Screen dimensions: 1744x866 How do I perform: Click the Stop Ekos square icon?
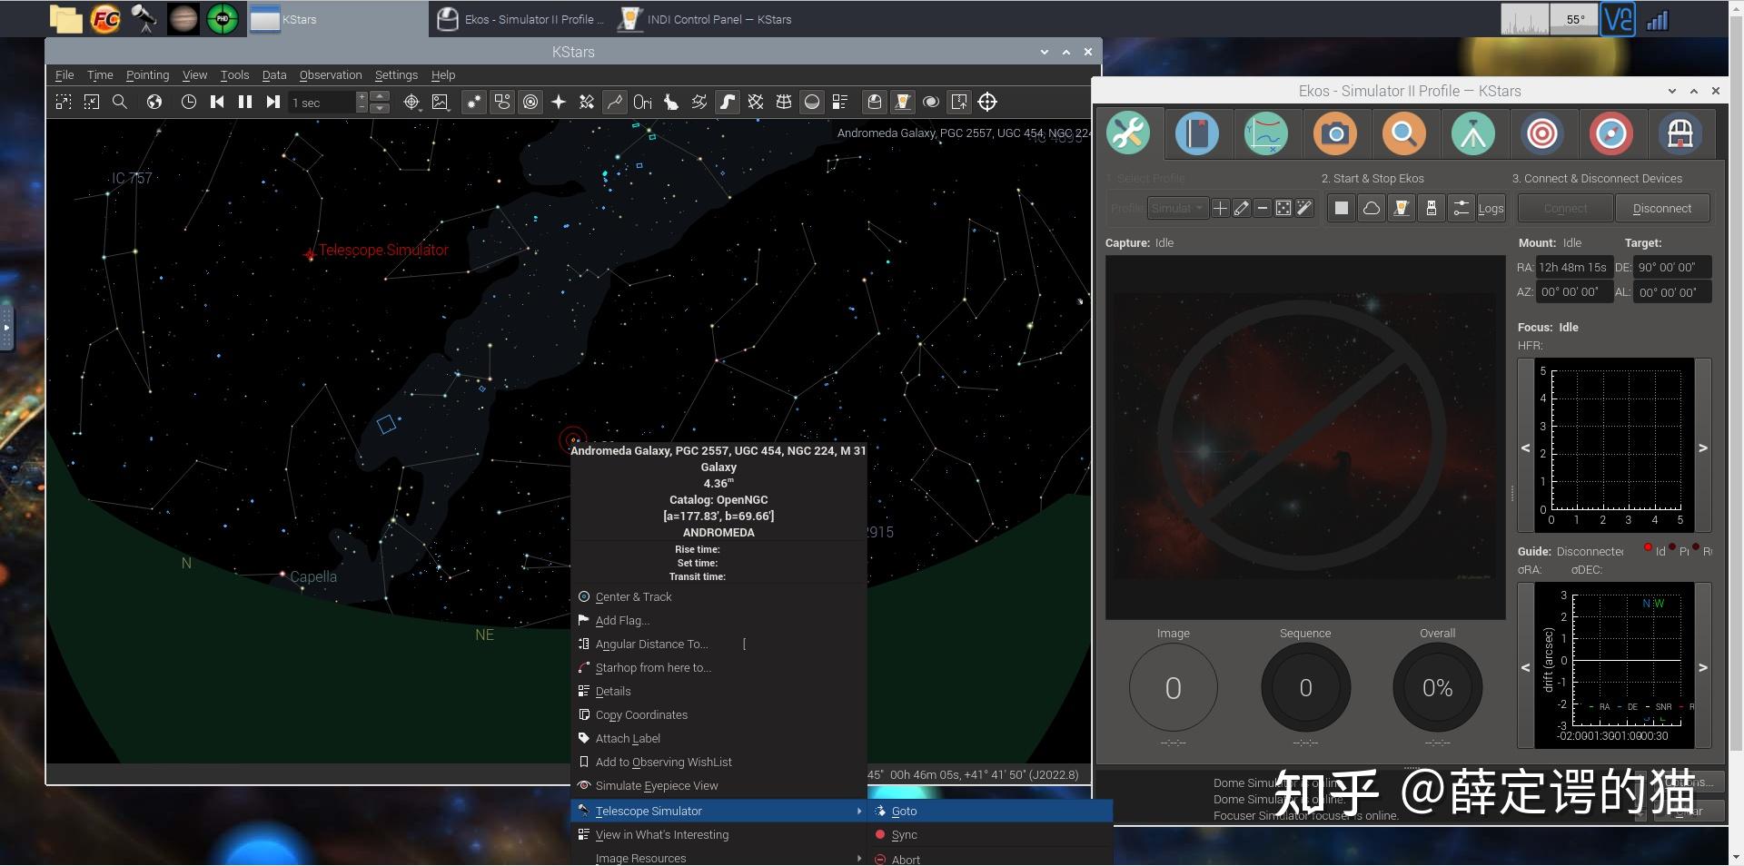click(1341, 208)
